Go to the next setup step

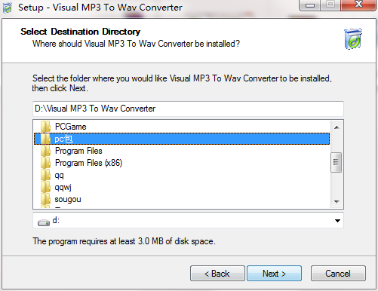274,273
